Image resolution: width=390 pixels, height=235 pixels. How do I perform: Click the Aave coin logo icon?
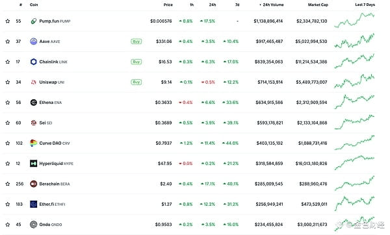(x=34, y=42)
